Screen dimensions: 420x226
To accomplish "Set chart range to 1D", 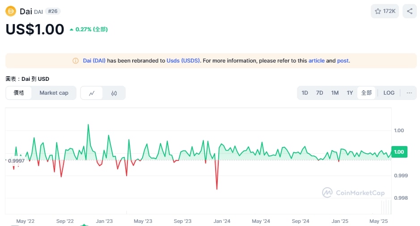I will tap(305, 93).
